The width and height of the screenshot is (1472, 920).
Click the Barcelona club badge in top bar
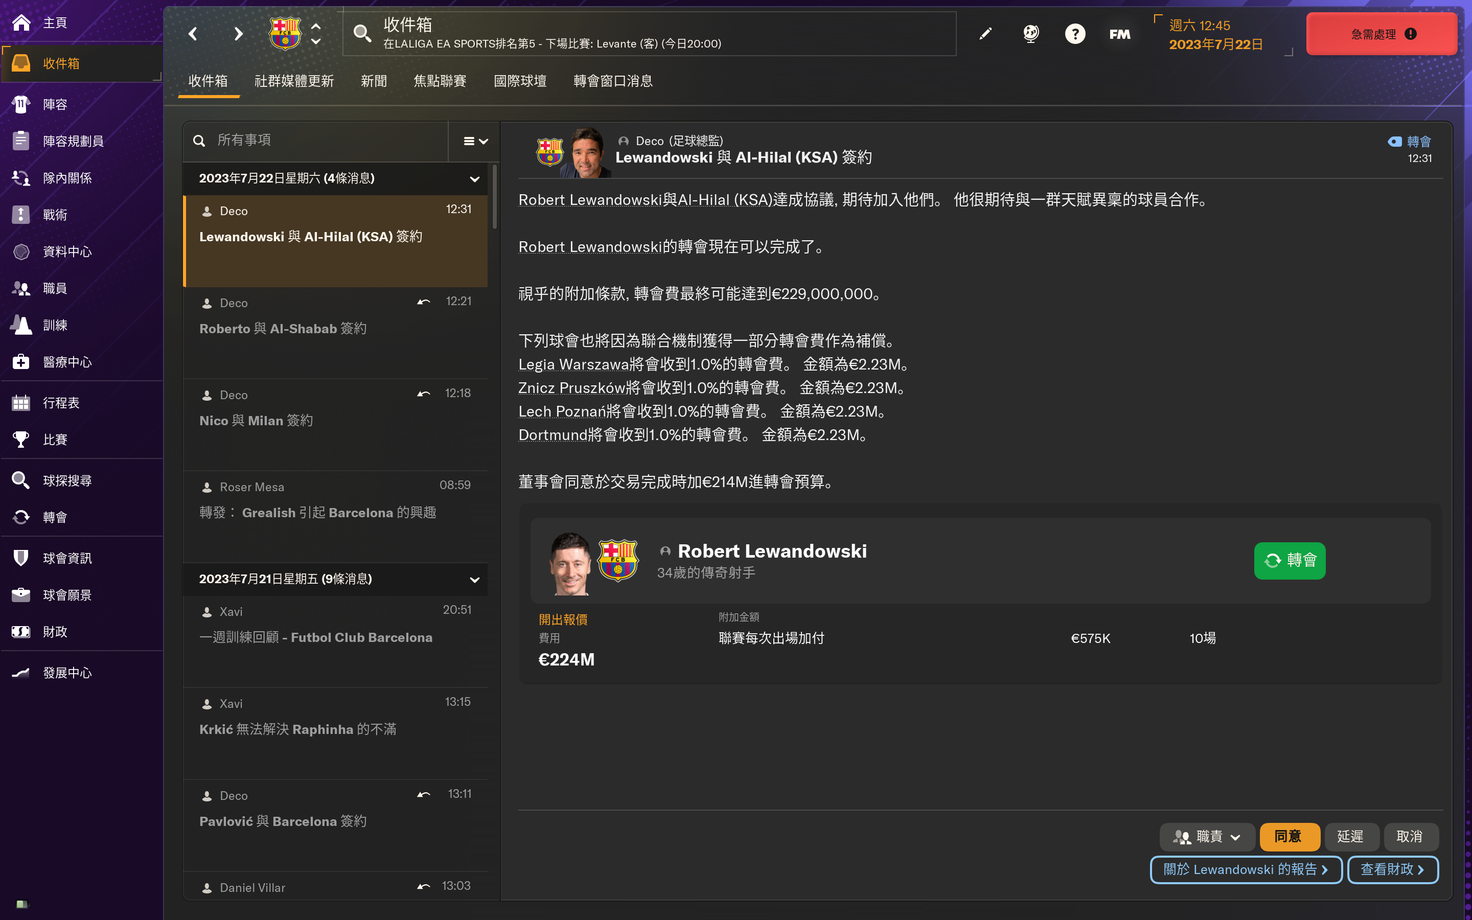pyautogui.click(x=285, y=33)
